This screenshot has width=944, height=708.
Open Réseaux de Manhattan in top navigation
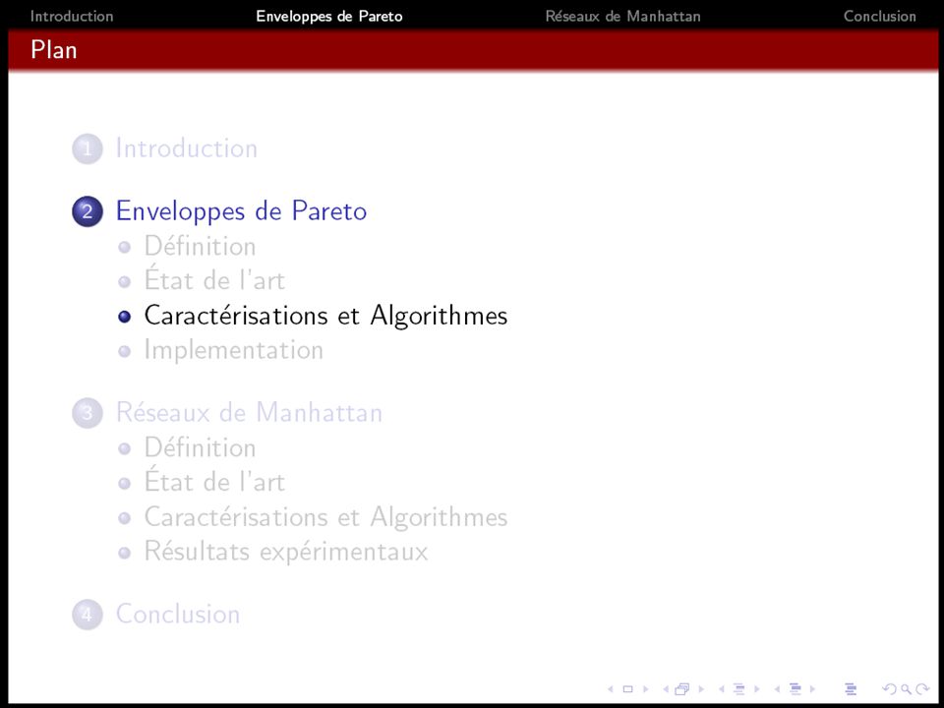coord(623,17)
